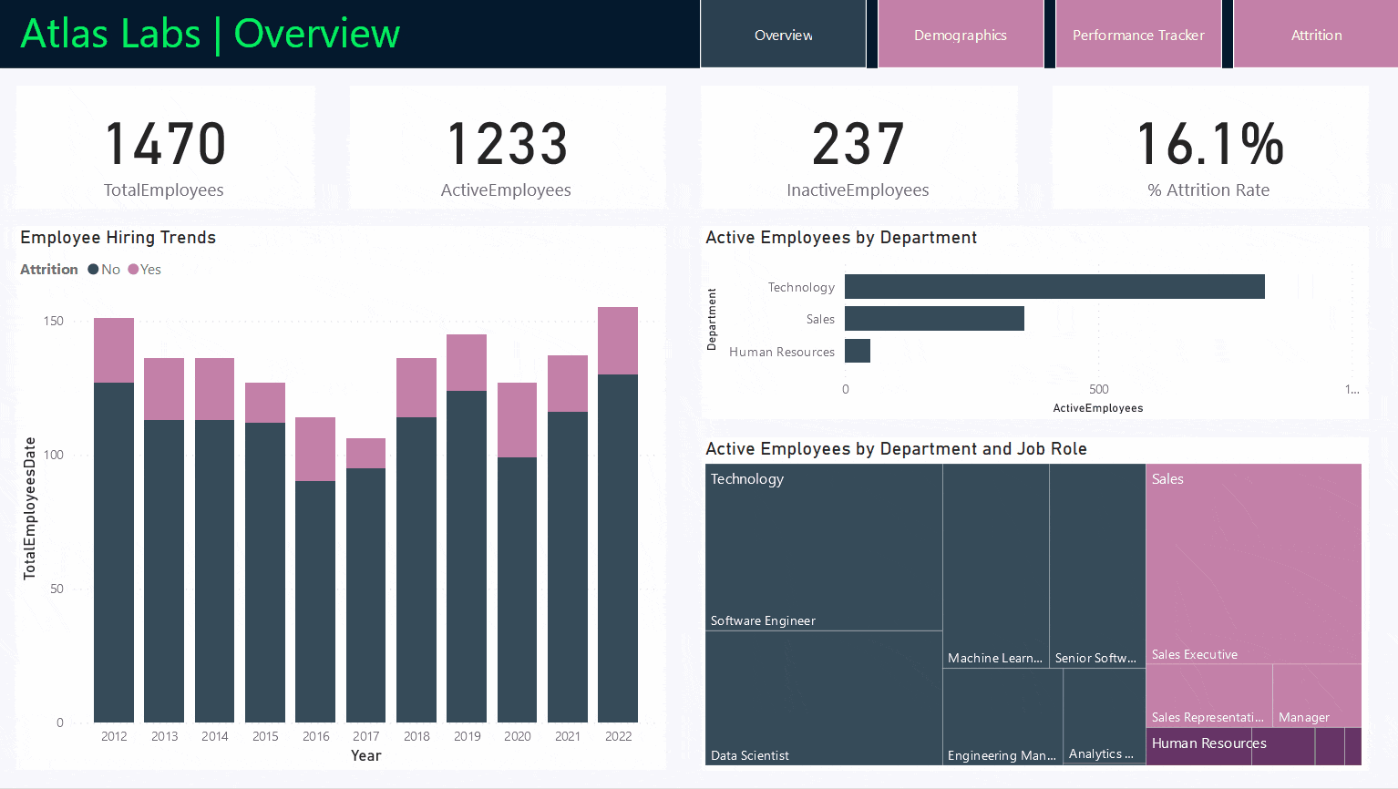Click the Atlas Labs | Overview title
The height and width of the screenshot is (789, 1398).
pos(209,34)
